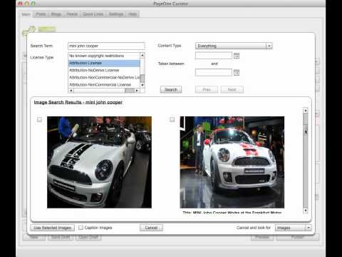Cancel the image search dialog
This screenshot has height=257, width=342.
(x=151, y=228)
